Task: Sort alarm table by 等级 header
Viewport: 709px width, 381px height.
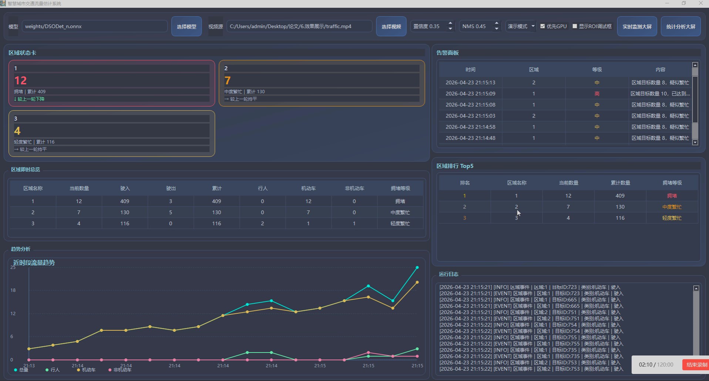Action: pyautogui.click(x=597, y=70)
